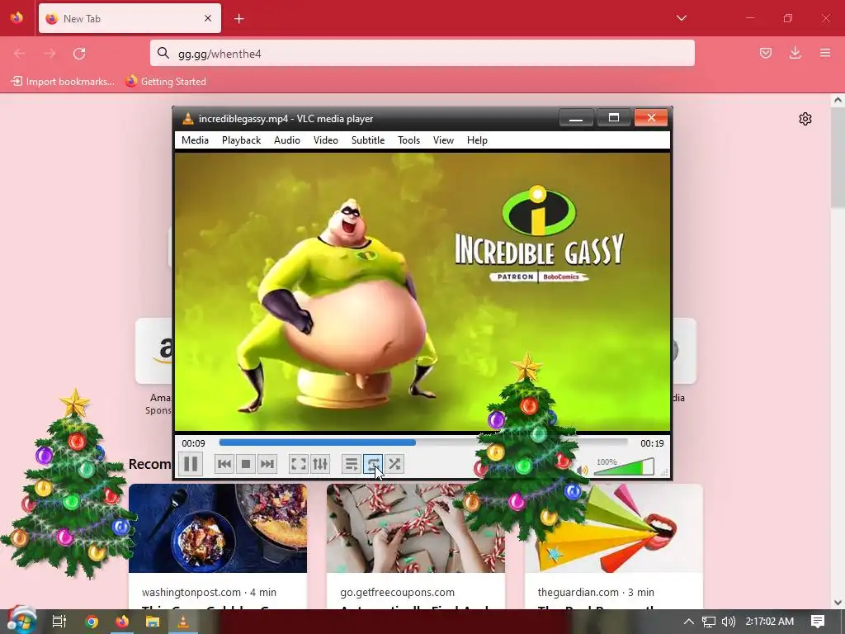845x634 pixels.
Task: Open new tab personalize gear
Action: click(805, 119)
